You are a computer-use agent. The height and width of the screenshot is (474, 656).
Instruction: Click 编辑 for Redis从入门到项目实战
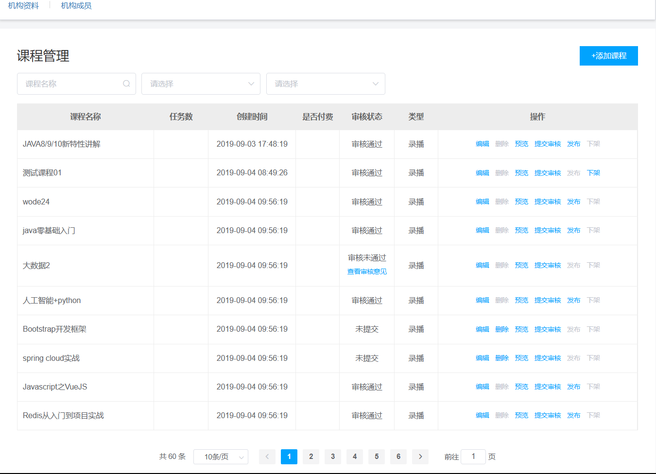pos(483,415)
